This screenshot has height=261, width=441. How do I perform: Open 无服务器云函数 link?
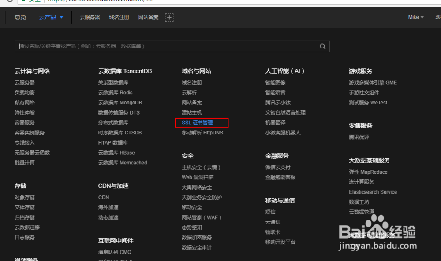pos(32,153)
